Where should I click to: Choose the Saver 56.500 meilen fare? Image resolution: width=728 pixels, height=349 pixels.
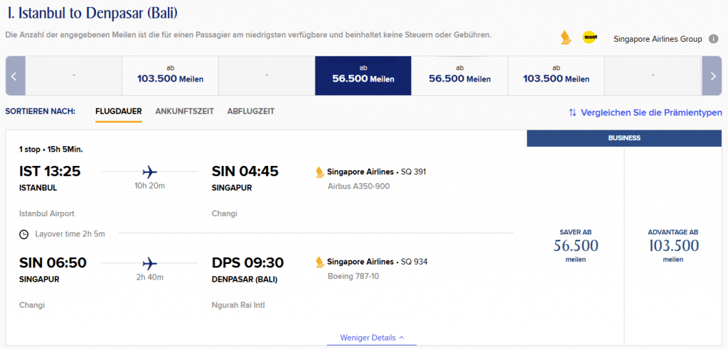(575, 245)
